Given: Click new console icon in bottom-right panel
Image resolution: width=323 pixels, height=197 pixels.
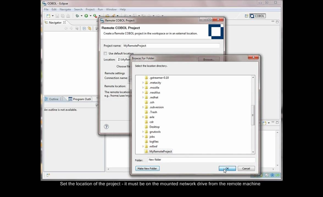Looking at the screenshot, I should pos(264,123).
